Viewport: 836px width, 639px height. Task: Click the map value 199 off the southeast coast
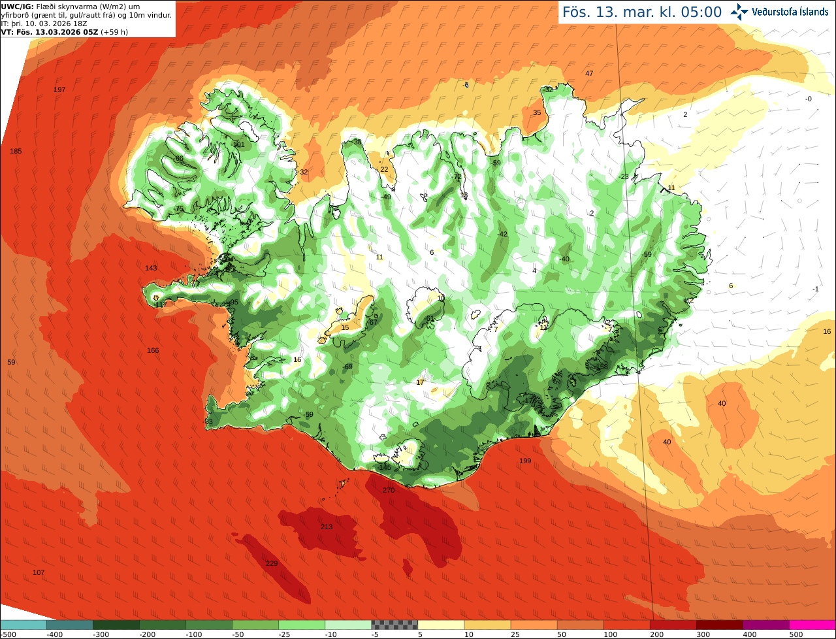[x=525, y=461]
